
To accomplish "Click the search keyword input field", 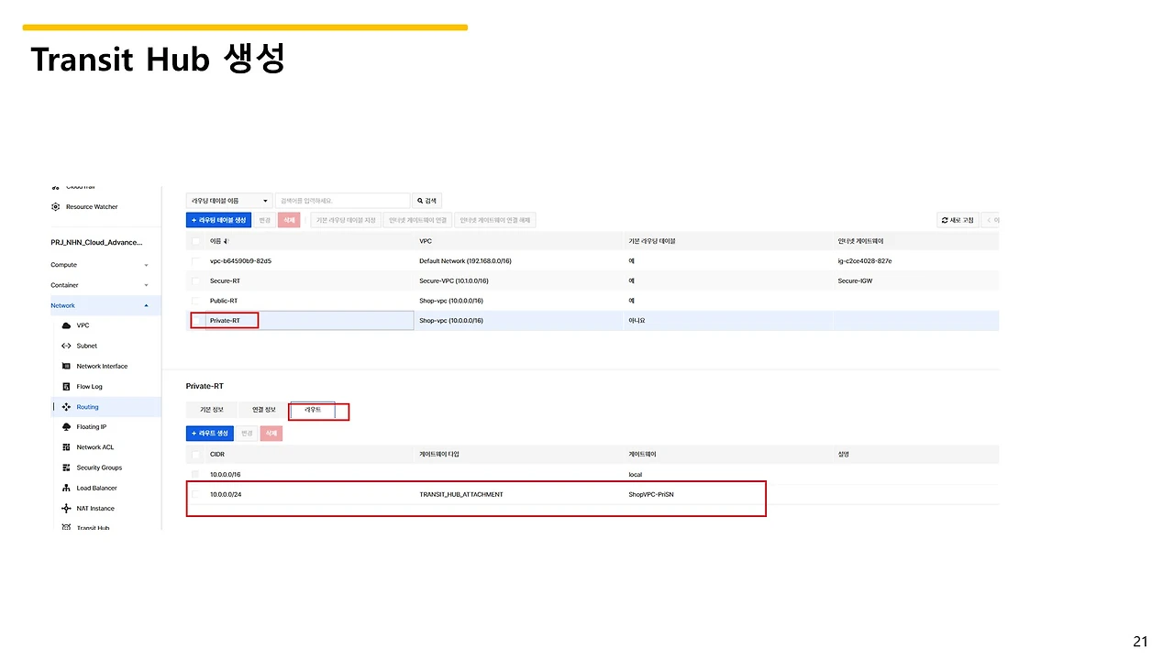I will 342,200.
